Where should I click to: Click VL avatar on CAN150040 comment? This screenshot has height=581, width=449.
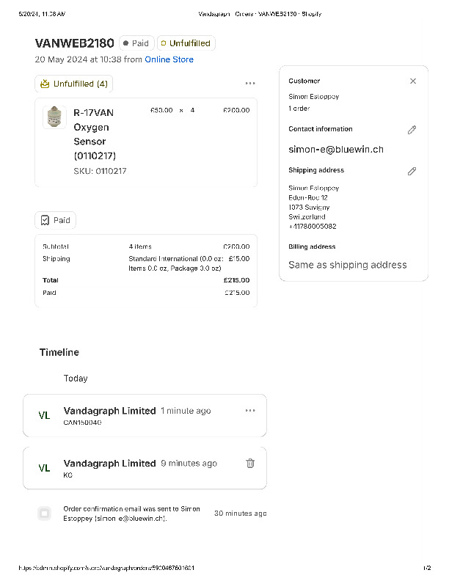(x=44, y=415)
